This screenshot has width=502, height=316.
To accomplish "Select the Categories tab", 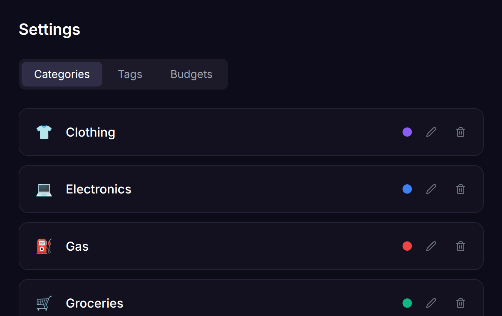I will click(62, 74).
